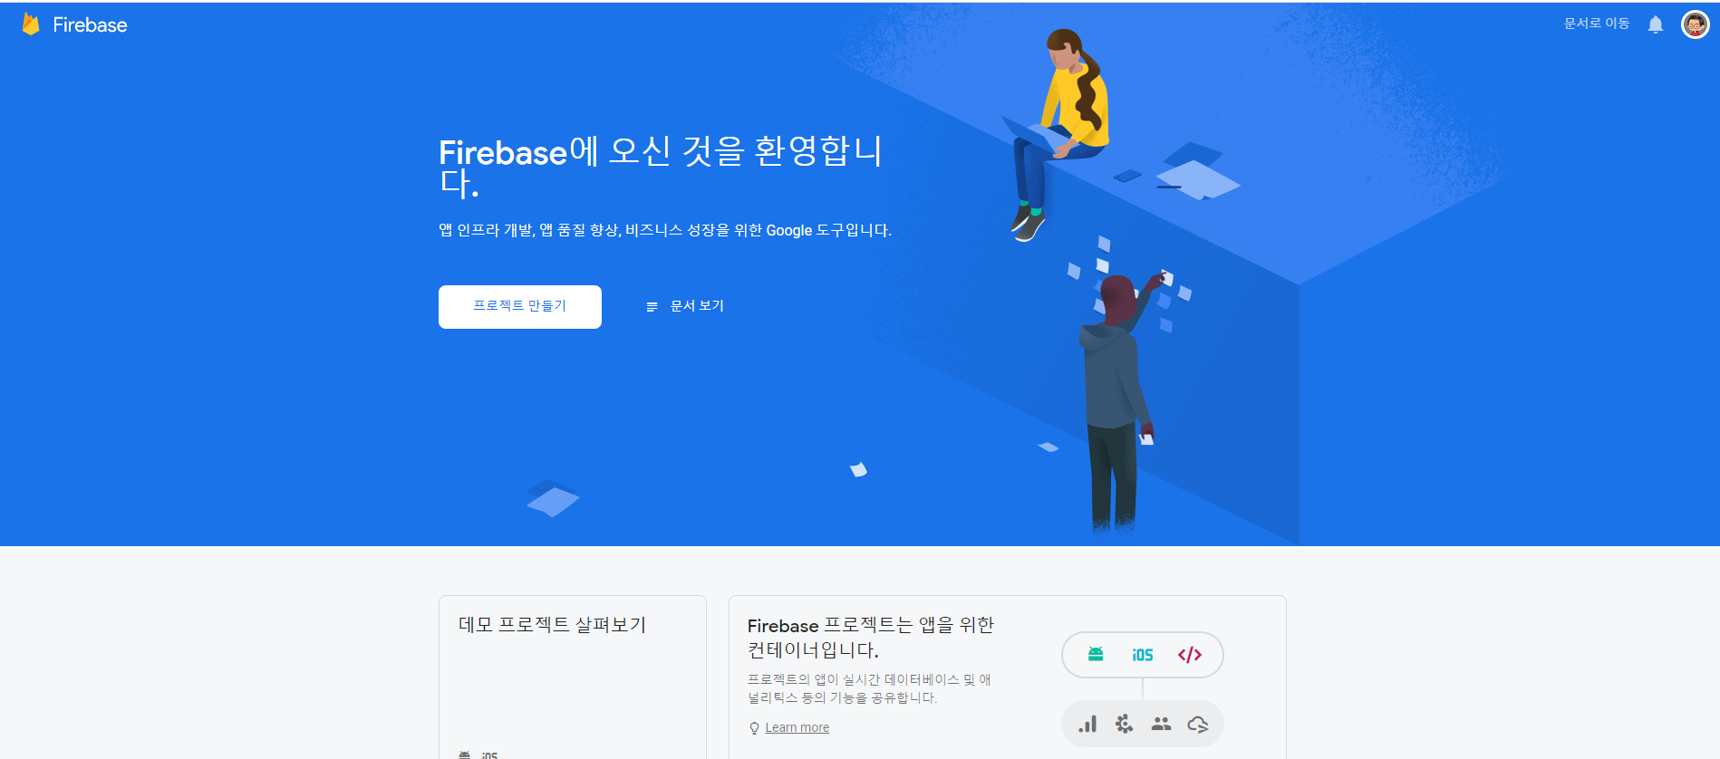Screen dimensions: 1720x759
Task: Open the Learn more link
Action: click(x=797, y=727)
